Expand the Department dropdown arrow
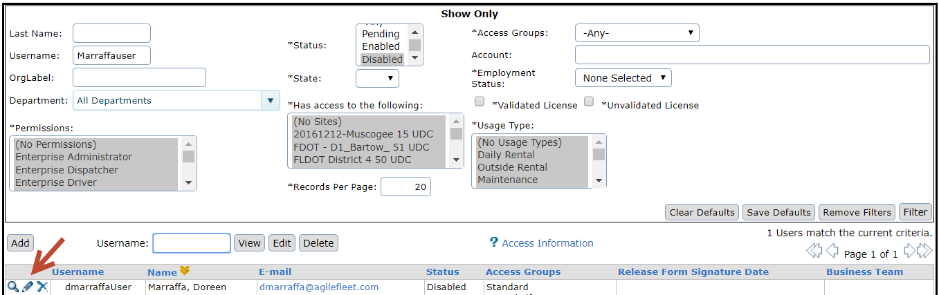The width and height of the screenshot is (939, 295). pyautogui.click(x=270, y=100)
